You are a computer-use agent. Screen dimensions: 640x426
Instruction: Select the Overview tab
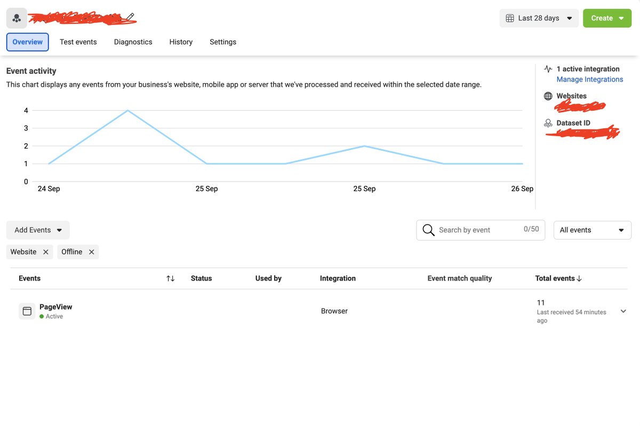pos(28,42)
